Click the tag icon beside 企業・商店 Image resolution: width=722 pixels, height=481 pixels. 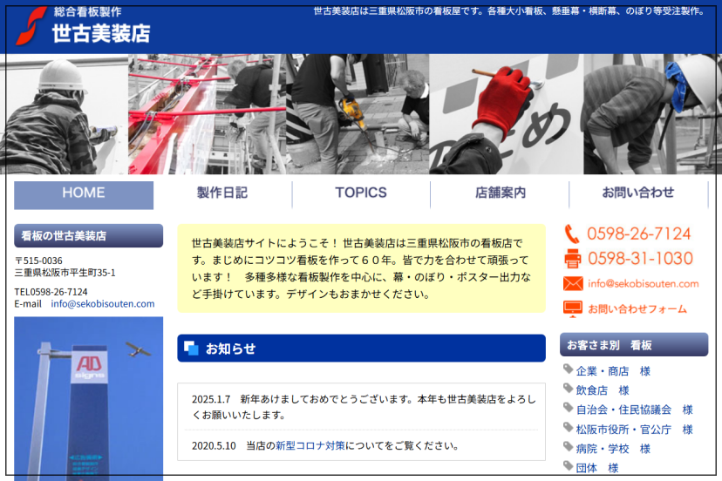tap(568, 370)
